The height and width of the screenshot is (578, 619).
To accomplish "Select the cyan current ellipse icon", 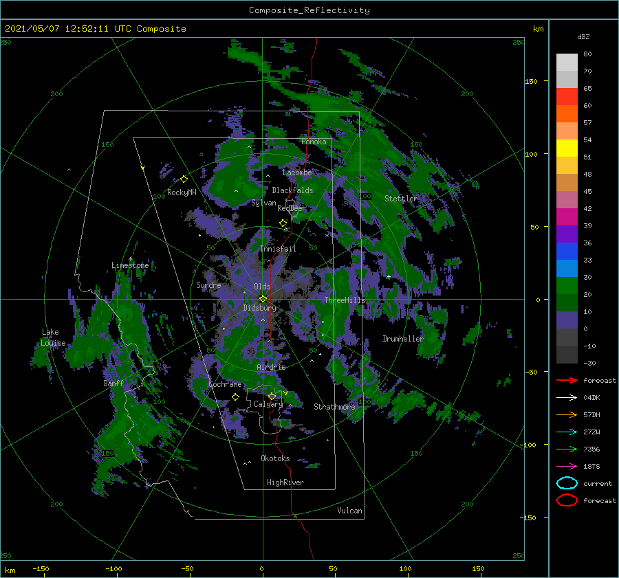I will pyautogui.click(x=567, y=483).
